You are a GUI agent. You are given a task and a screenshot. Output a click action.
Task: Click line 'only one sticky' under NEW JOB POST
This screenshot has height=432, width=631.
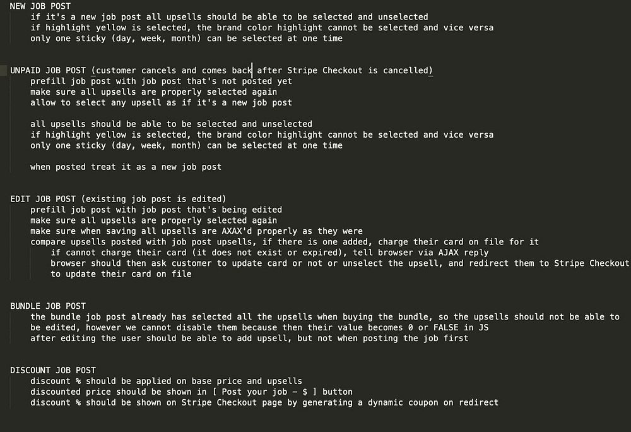[x=186, y=39]
